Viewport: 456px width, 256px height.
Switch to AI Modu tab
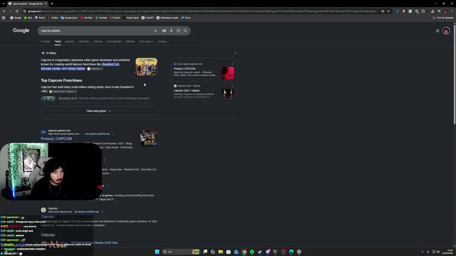click(x=46, y=42)
